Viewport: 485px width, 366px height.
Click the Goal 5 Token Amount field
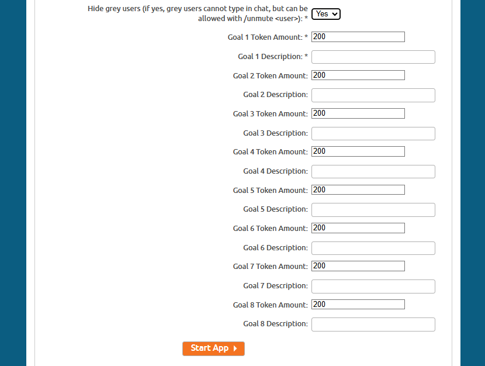tap(358, 189)
